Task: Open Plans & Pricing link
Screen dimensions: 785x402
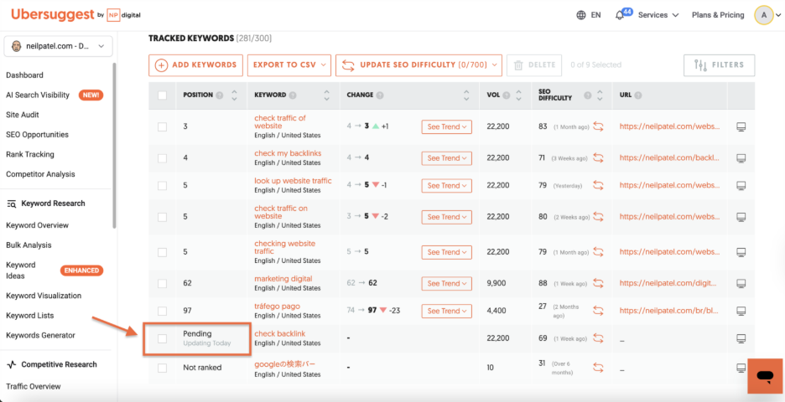Action: click(718, 15)
